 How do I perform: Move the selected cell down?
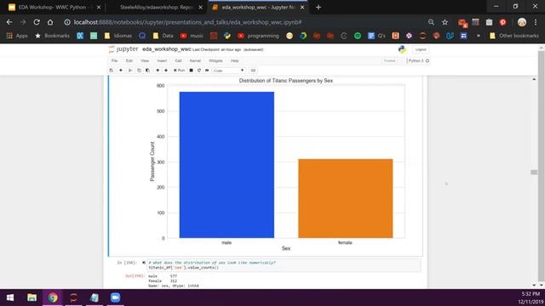166,71
